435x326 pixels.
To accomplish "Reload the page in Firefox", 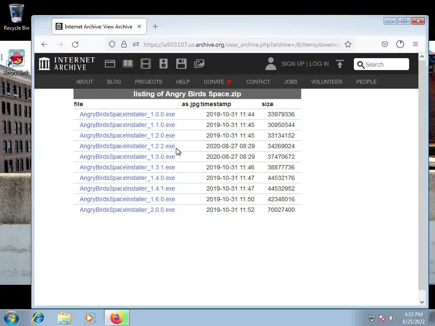I will tap(75, 44).
